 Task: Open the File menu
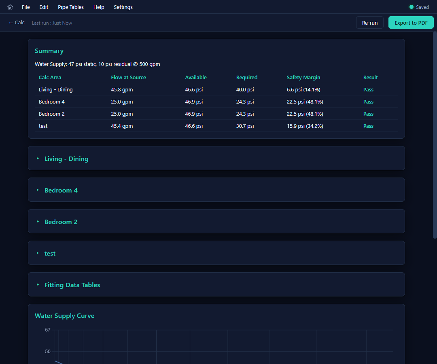click(x=25, y=7)
